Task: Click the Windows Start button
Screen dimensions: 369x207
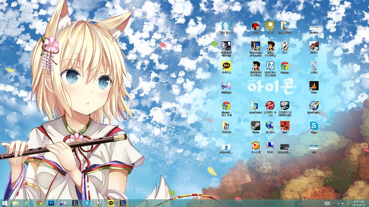Action: [5, 203]
